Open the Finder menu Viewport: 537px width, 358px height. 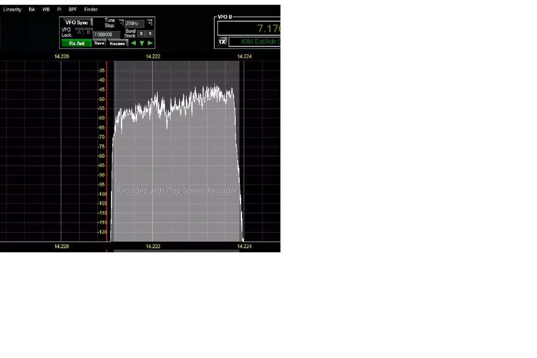(91, 9)
